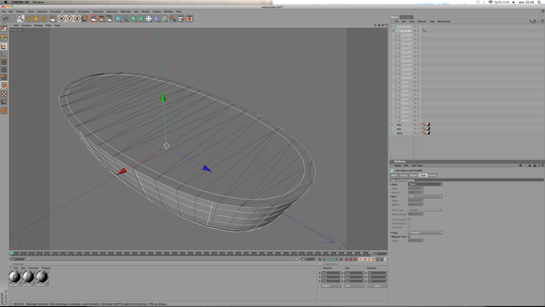This screenshot has width=545, height=307.
Task: Select the first material sphere thumbnail
Action: (15, 277)
